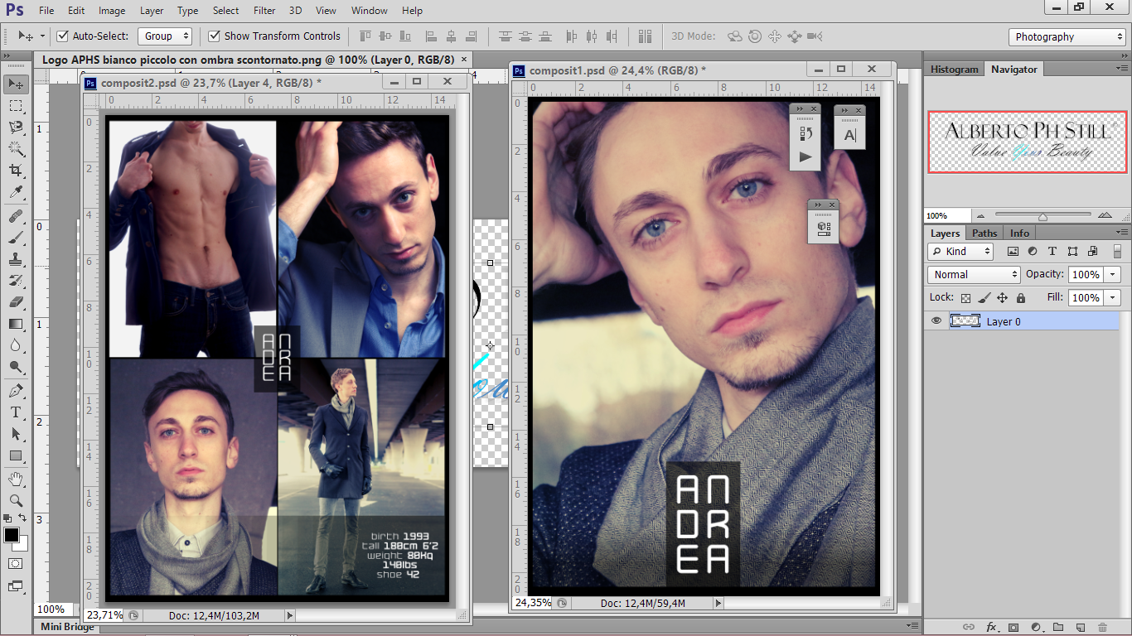Click the layer styles fx icon

(991, 627)
